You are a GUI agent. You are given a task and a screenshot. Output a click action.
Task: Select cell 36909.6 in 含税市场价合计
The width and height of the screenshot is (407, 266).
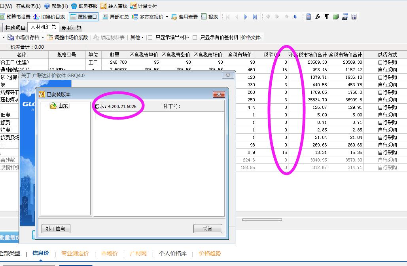pyautogui.click(x=345, y=100)
